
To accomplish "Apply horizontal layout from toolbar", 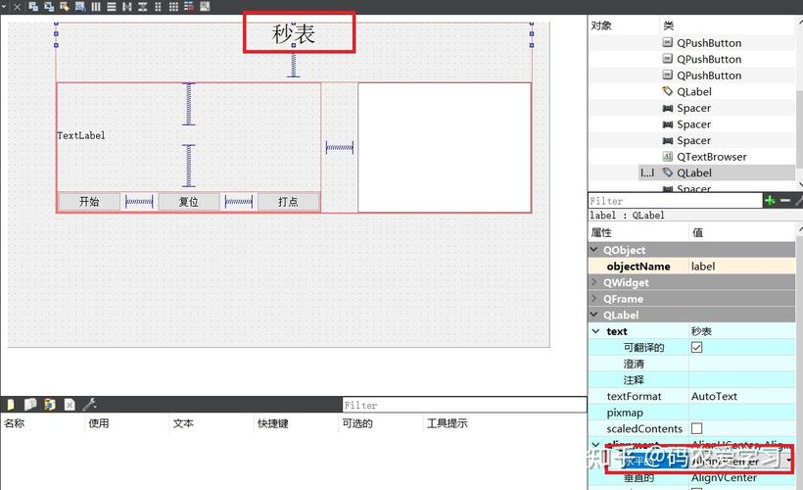I will [96, 7].
